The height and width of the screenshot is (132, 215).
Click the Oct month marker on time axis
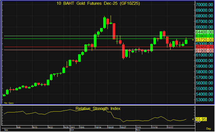tap(71, 130)
